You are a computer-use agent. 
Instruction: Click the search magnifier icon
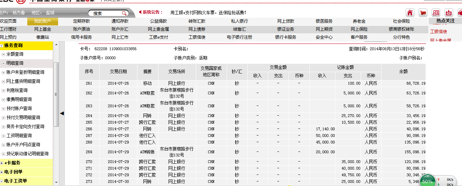124,14
